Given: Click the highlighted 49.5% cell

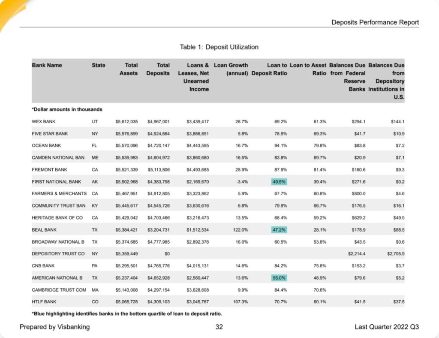Looking at the screenshot, I should click(280, 182).
